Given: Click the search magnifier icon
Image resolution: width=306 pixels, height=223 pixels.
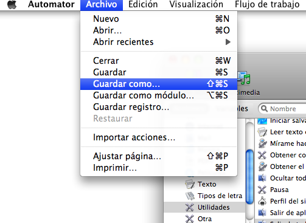Looking at the screenshot, I should pyautogui.click(x=264, y=109).
